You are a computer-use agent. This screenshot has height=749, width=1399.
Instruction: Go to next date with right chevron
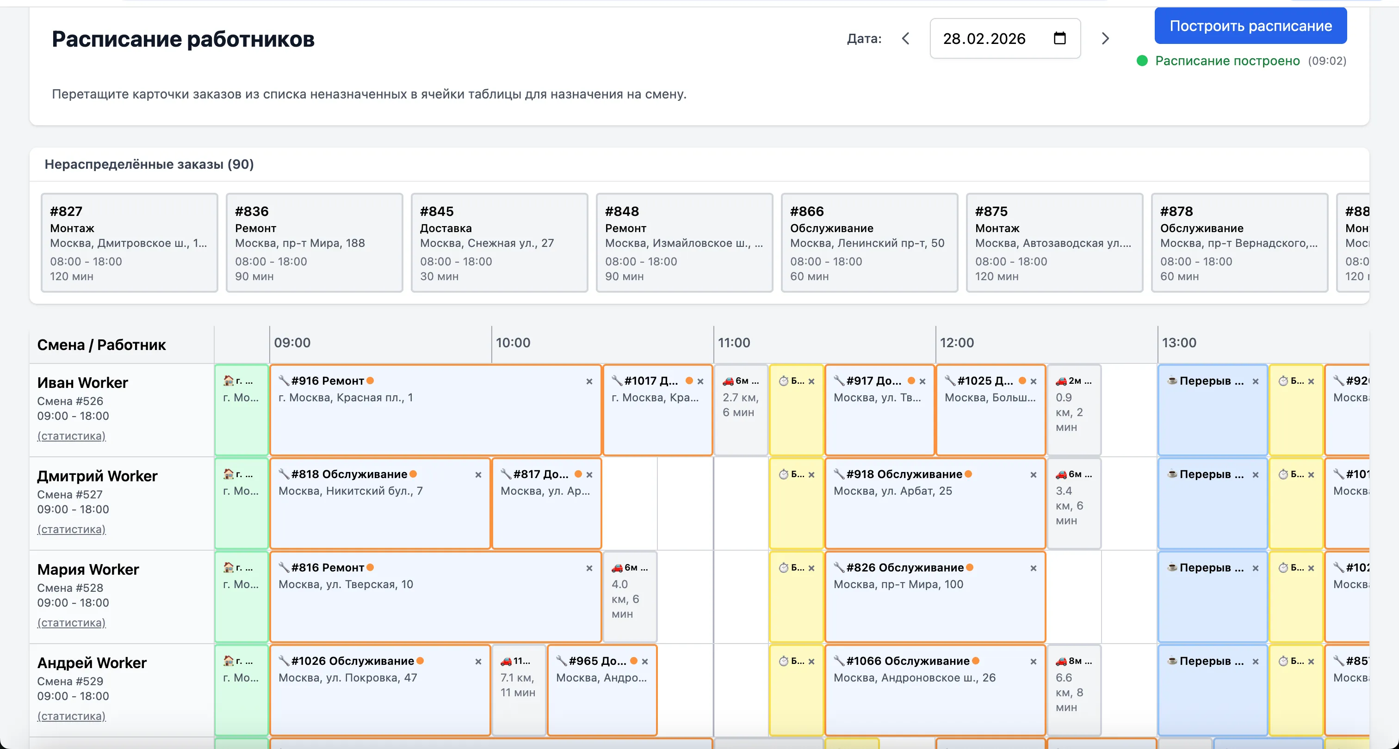[x=1105, y=38]
